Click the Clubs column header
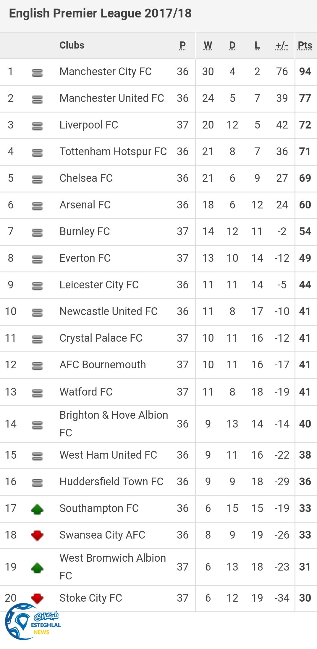317x649 pixels. point(72,45)
